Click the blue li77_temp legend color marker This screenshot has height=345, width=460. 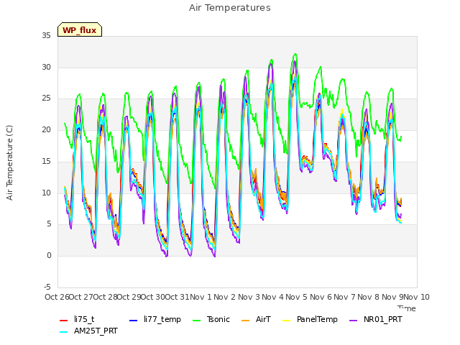(134, 320)
